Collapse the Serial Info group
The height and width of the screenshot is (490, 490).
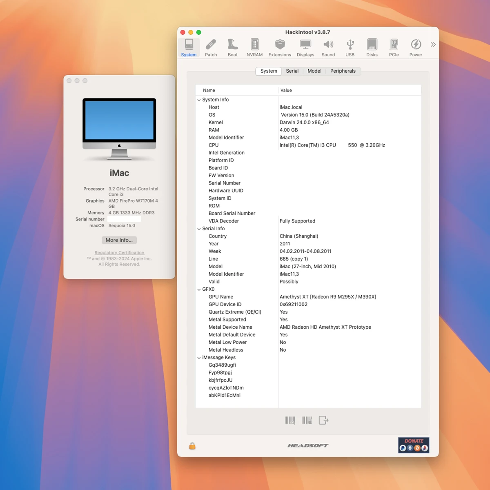pos(199,229)
